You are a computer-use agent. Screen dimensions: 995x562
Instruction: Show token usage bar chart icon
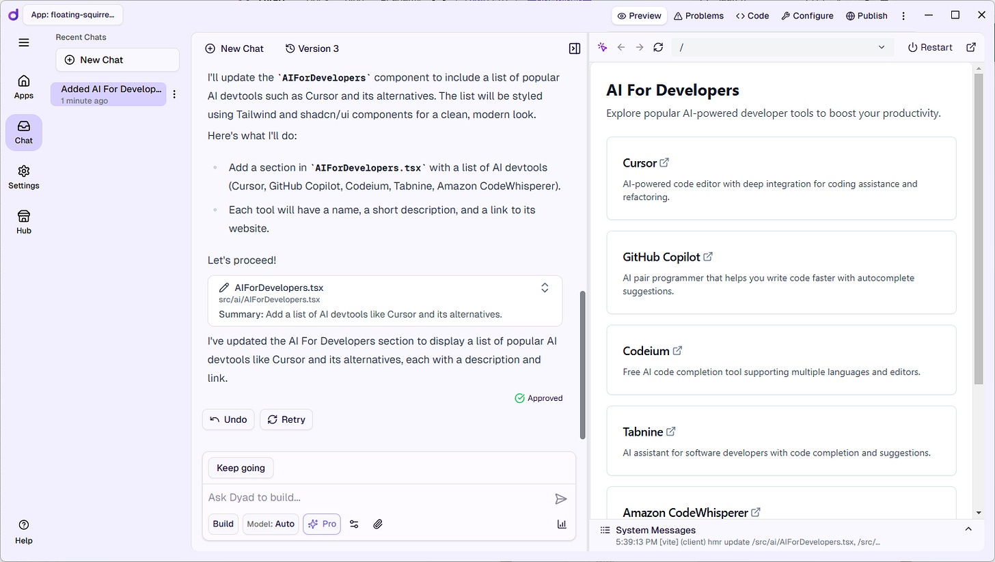pyautogui.click(x=562, y=524)
